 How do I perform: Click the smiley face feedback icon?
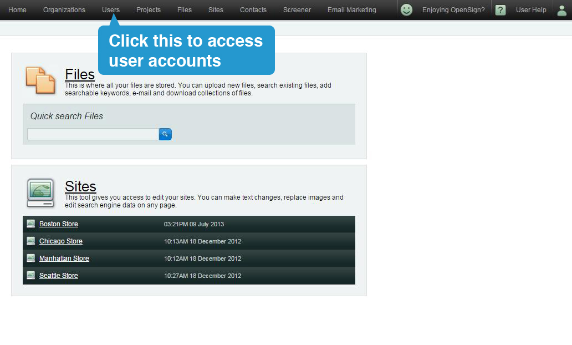(x=406, y=9)
